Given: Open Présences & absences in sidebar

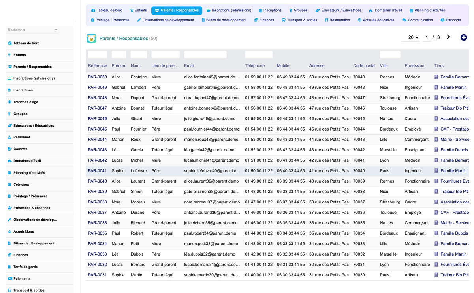Looking at the screenshot, I should point(32,208).
